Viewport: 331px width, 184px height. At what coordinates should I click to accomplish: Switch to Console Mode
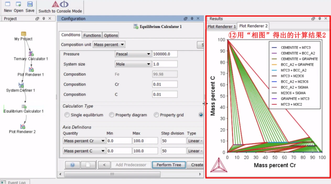[60, 7]
